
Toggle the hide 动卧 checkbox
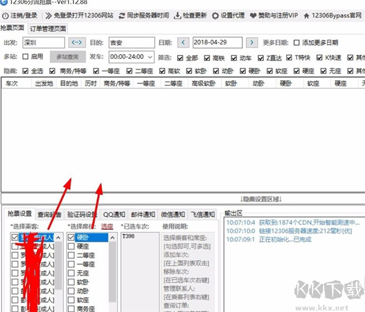click(216, 71)
